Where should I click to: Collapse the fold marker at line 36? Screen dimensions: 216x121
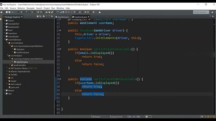[60, 79]
